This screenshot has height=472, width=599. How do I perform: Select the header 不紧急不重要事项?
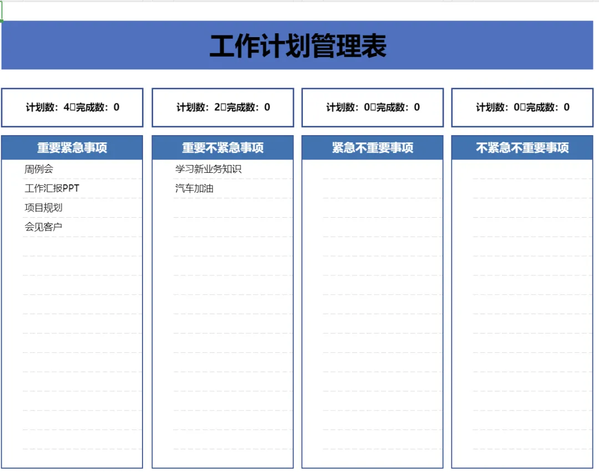(522, 148)
